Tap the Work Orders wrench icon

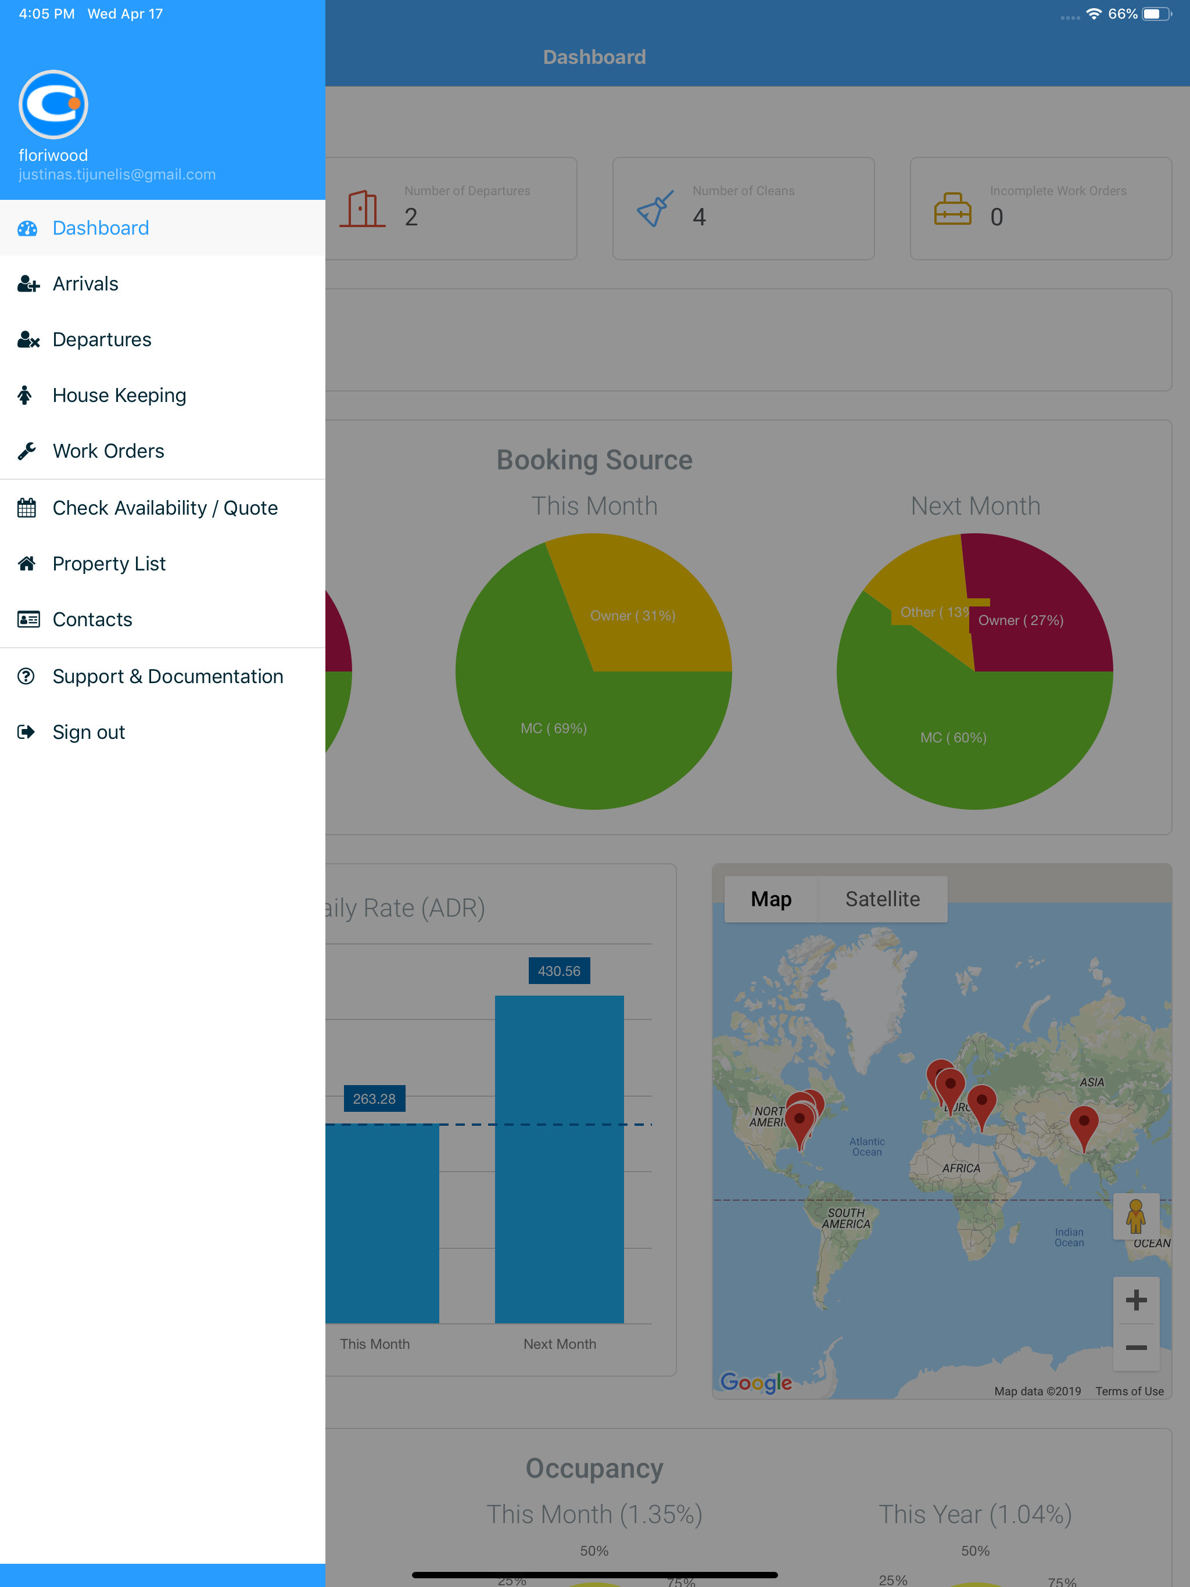27,451
